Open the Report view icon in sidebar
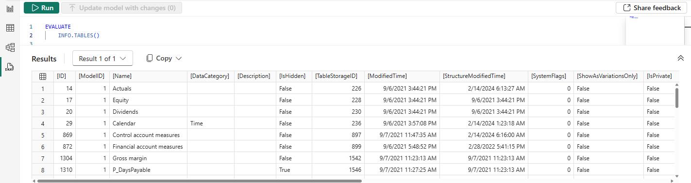Image resolution: width=691 pixels, height=183 pixels. tap(10, 9)
